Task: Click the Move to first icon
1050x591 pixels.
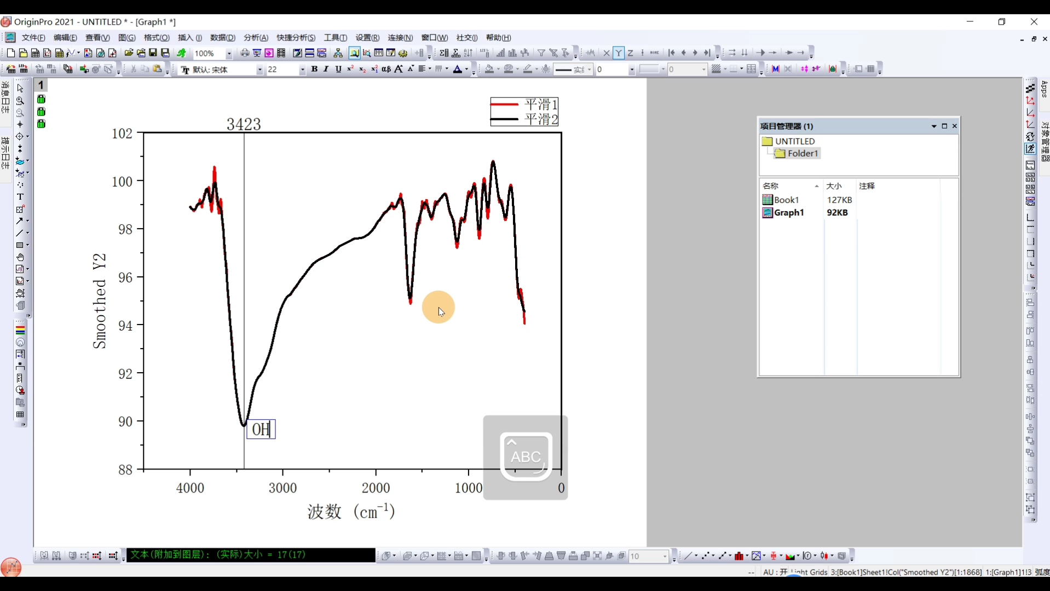Action: (672, 53)
